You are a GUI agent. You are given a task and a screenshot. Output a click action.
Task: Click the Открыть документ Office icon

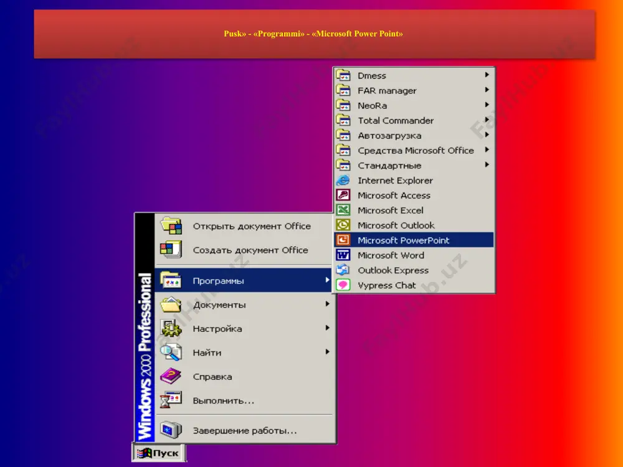pos(171,226)
